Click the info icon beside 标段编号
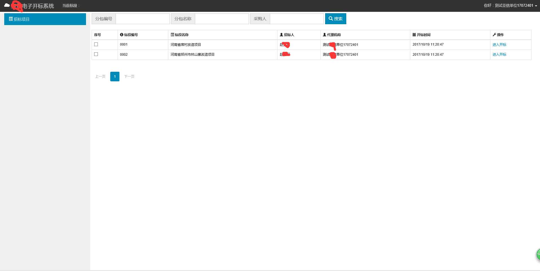The height and width of the screenshot is (271, 540). 122,35
